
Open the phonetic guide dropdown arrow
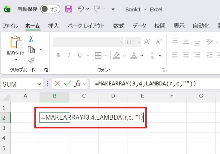[x=160, y=56]
